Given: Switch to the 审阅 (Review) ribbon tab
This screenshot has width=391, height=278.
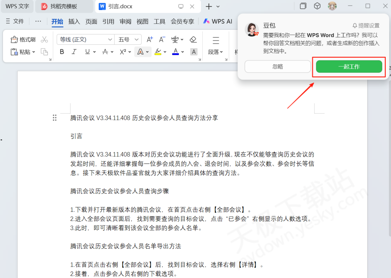Looking at the screenshot, I should coord(125,22).
